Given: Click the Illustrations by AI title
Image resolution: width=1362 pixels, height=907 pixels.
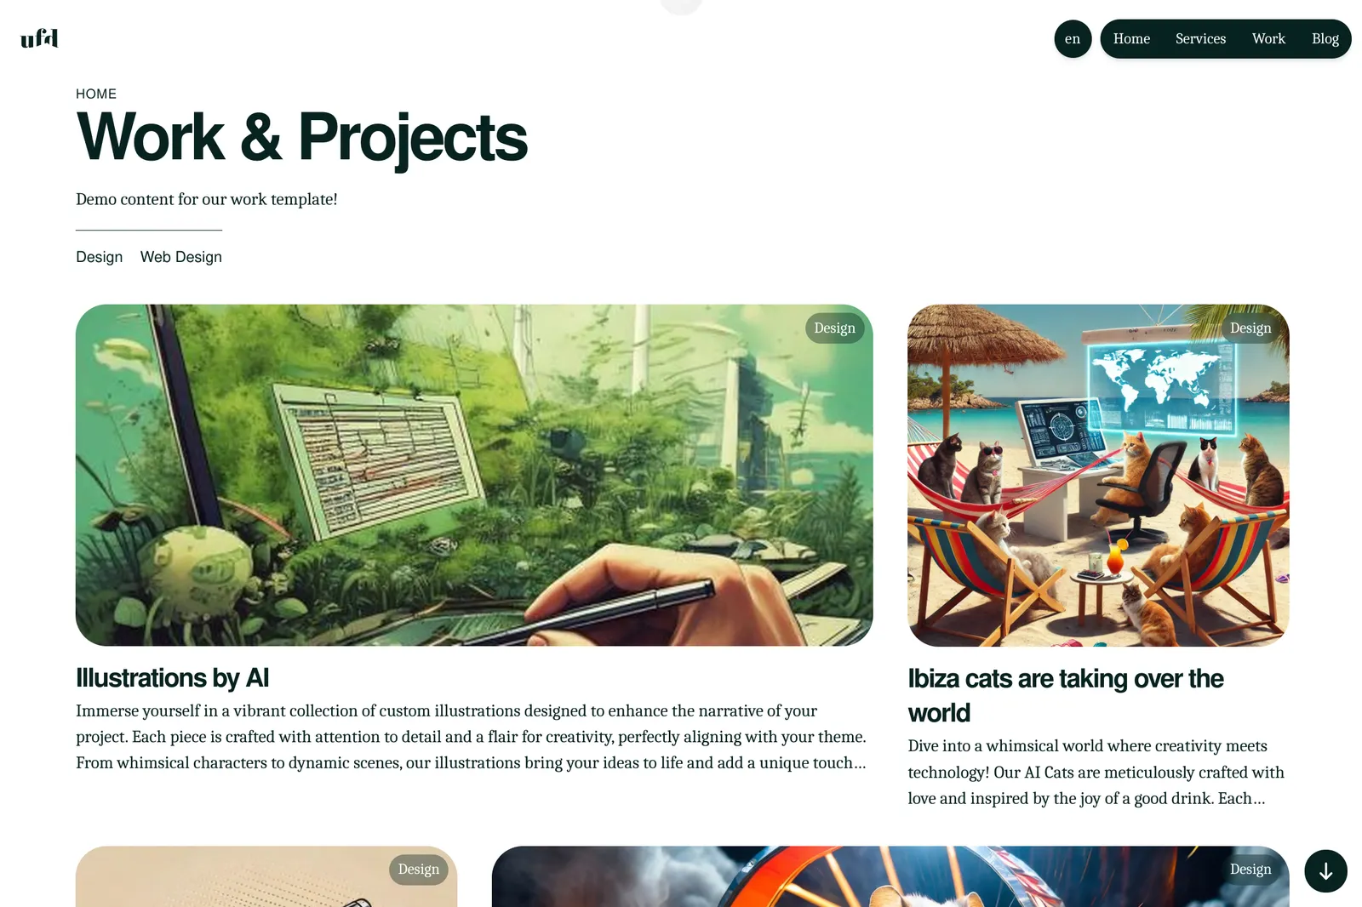Looking at the screenshot, I should 172,677.
